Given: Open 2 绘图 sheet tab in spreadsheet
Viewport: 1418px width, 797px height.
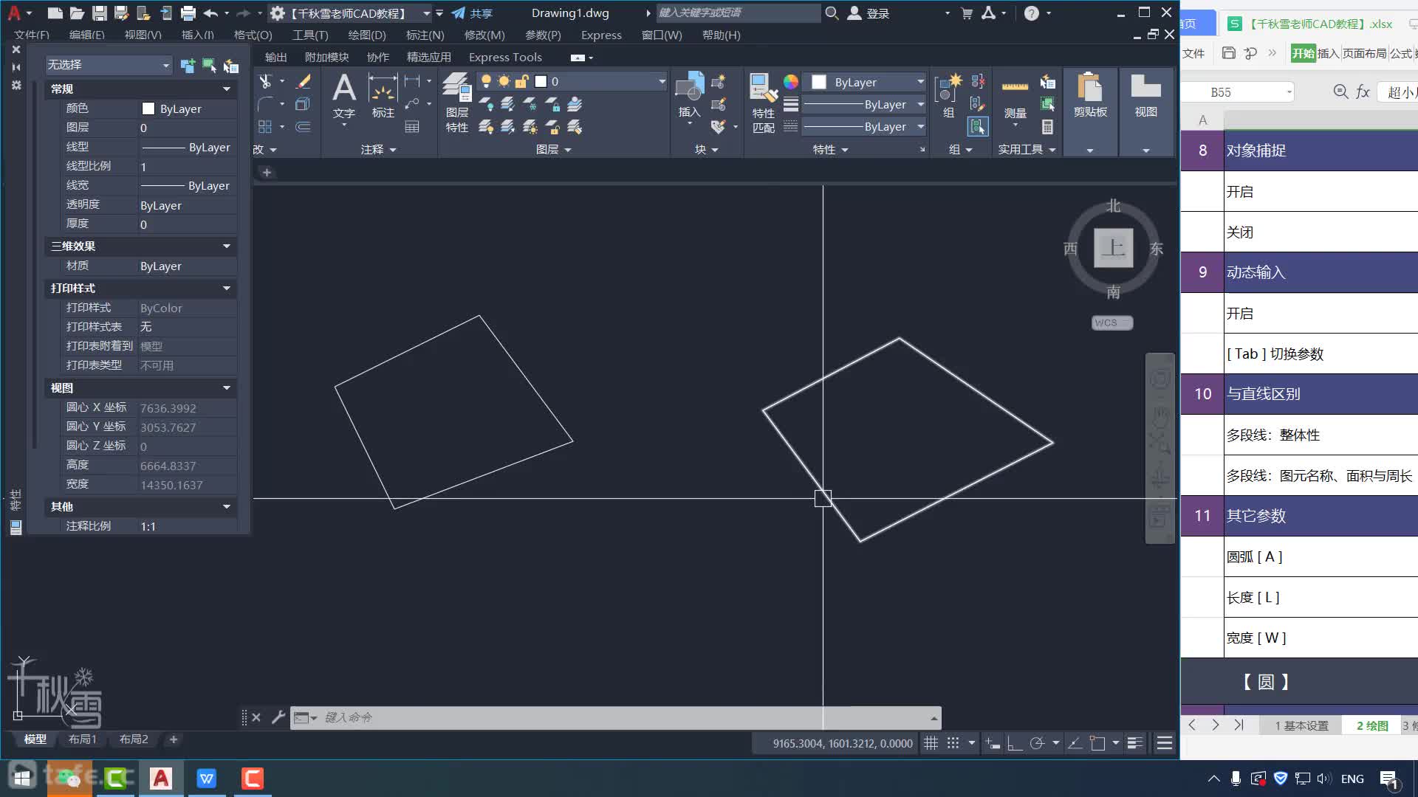Looking at the screenshot, I should (x=1372, y=725).
